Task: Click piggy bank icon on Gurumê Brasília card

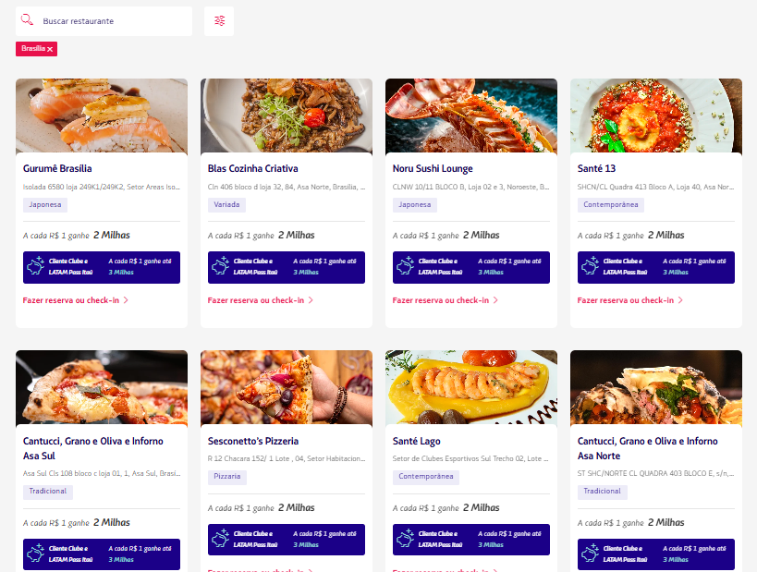Action: coord(37,267)
